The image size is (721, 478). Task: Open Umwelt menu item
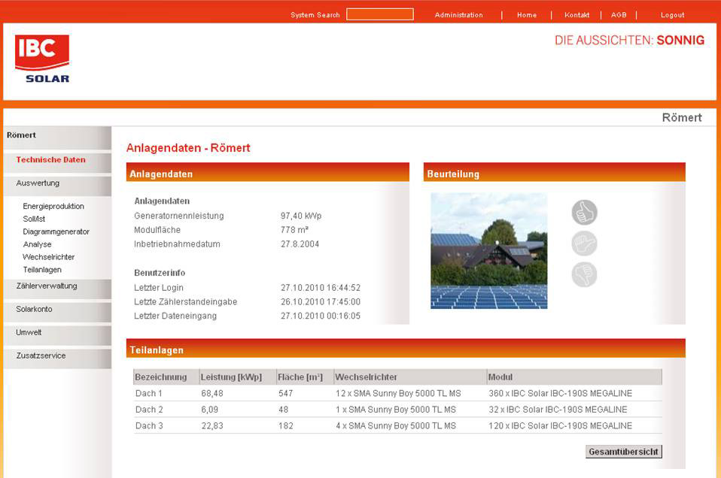click(57, 334)
